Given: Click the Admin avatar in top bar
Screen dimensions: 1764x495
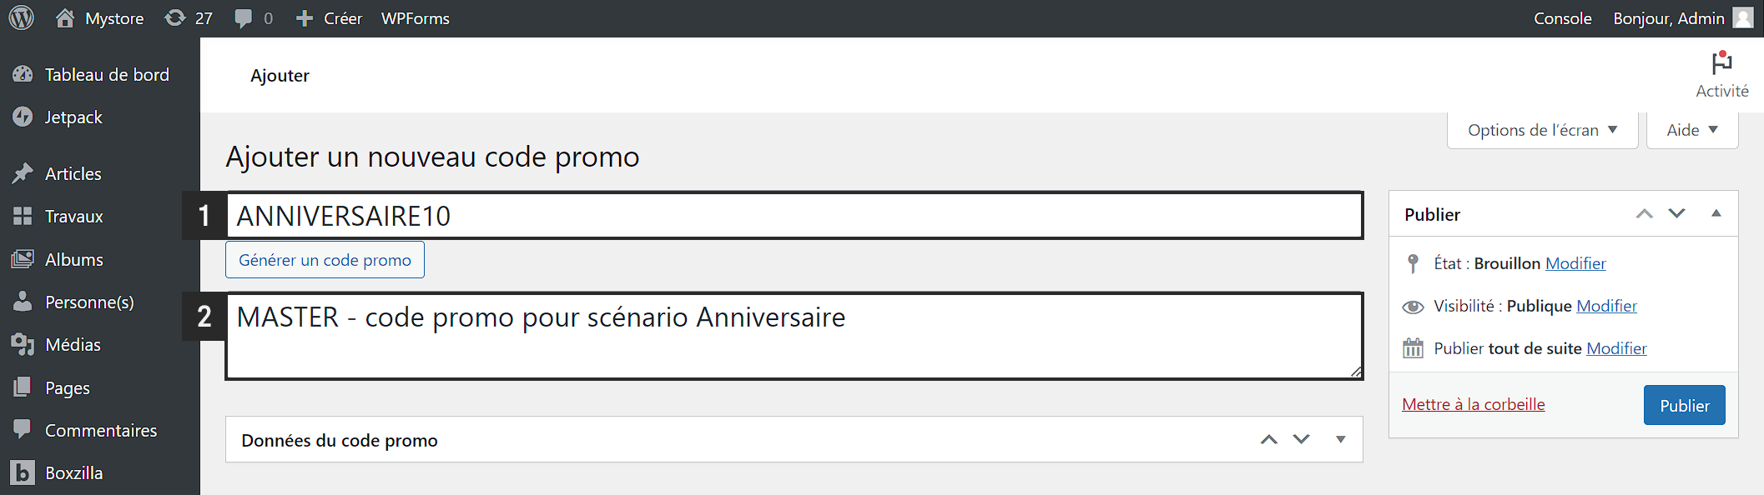Looking at the screenshot, I should pos(1743,17).
